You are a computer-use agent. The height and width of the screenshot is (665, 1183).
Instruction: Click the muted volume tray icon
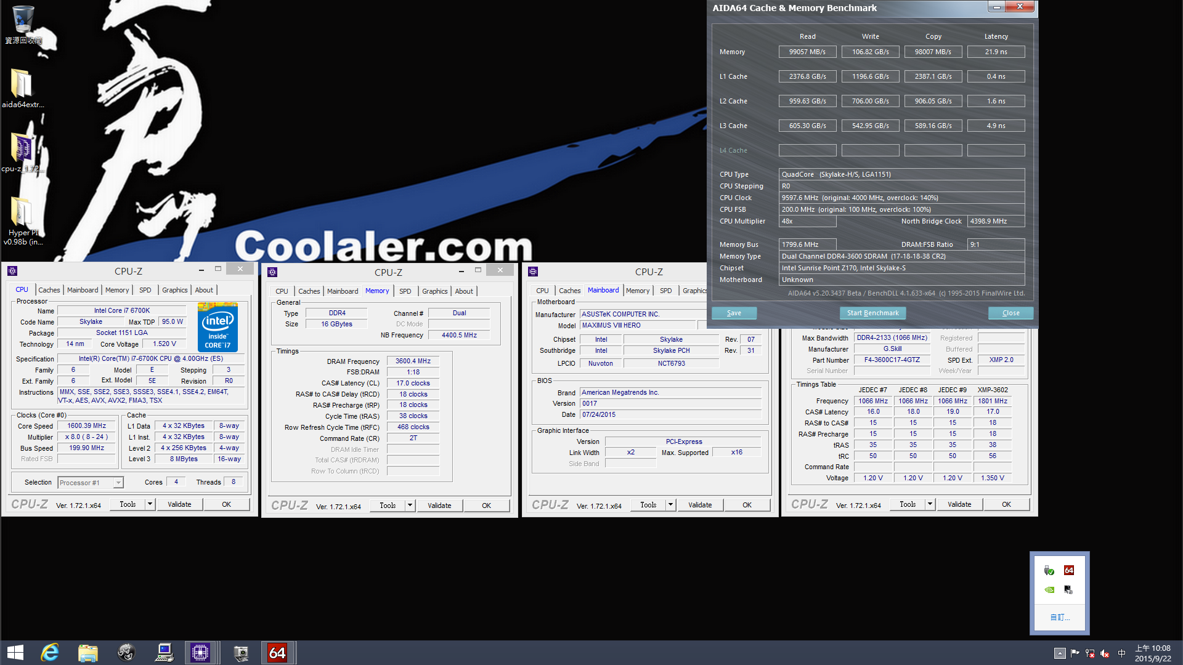(1105, 653)
